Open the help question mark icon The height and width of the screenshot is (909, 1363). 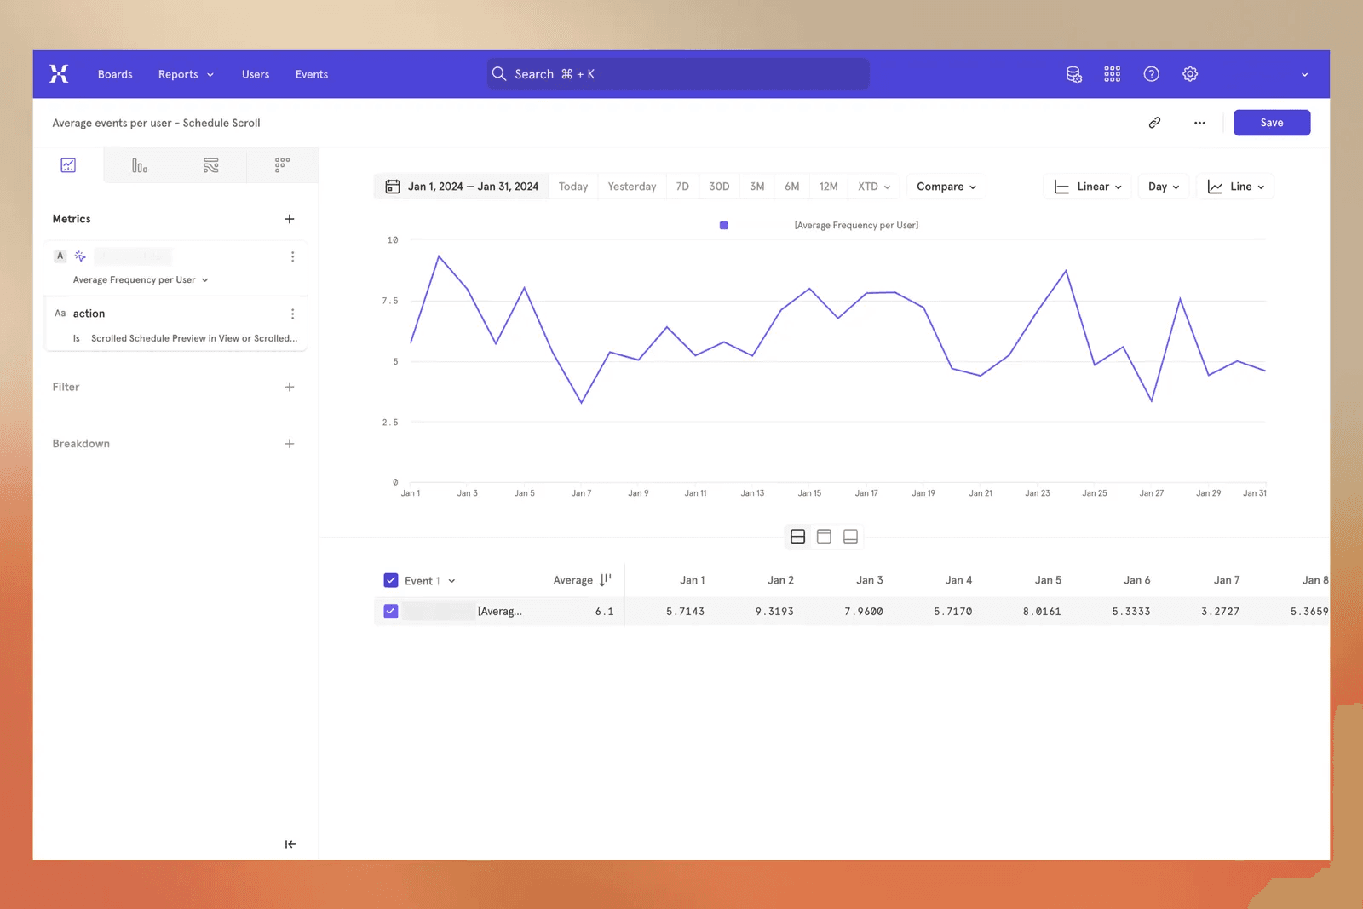[x=1152, y=74]
